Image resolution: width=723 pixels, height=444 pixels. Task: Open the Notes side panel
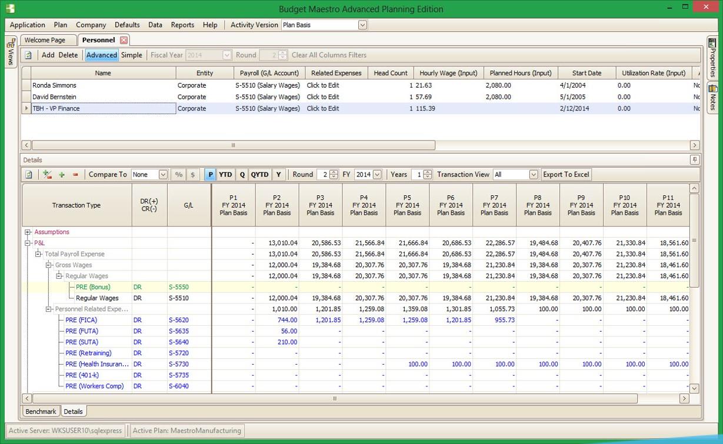point(712,98)
